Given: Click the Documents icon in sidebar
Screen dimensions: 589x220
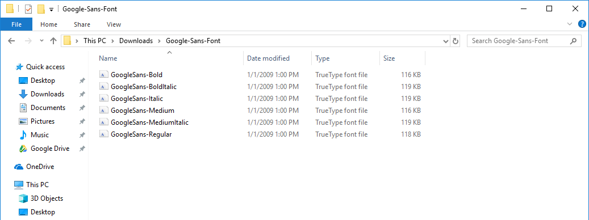Looking at the screenshot, I should pos(23,108).
